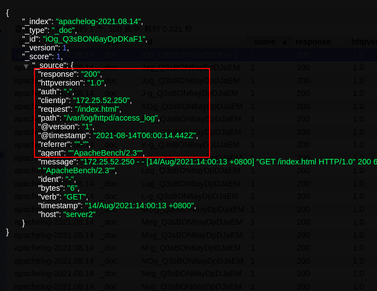Click the response column header in table

pos(313,42)
